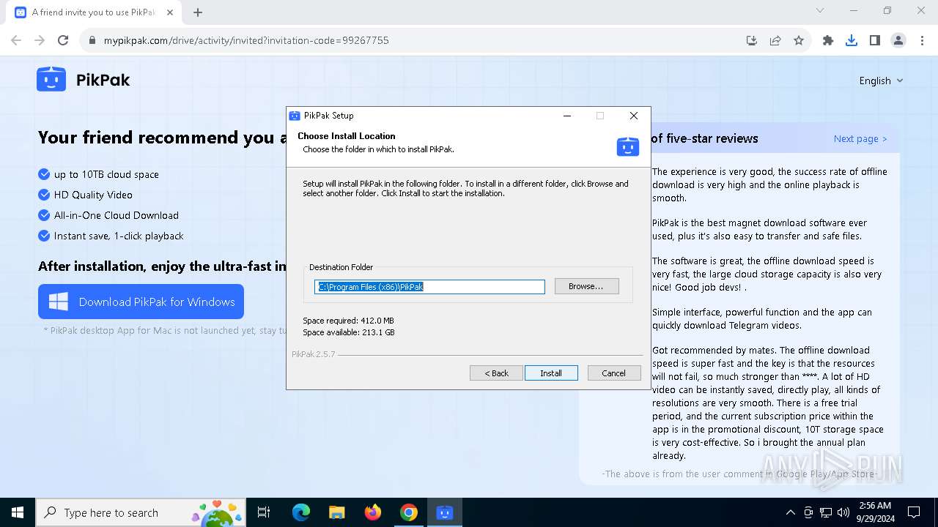Click the 'up to 10TB cloud space' checkmark
The height and width of the screenshot is (527, 938).
point(44,174)
